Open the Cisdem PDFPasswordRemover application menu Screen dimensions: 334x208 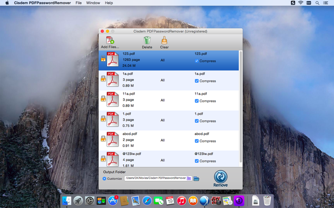pyautogui.click(x=42, y=3)
